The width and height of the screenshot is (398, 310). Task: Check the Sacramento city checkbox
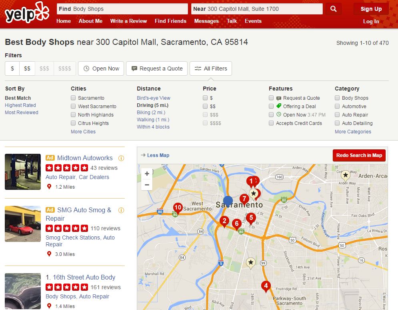click(73, 98)
